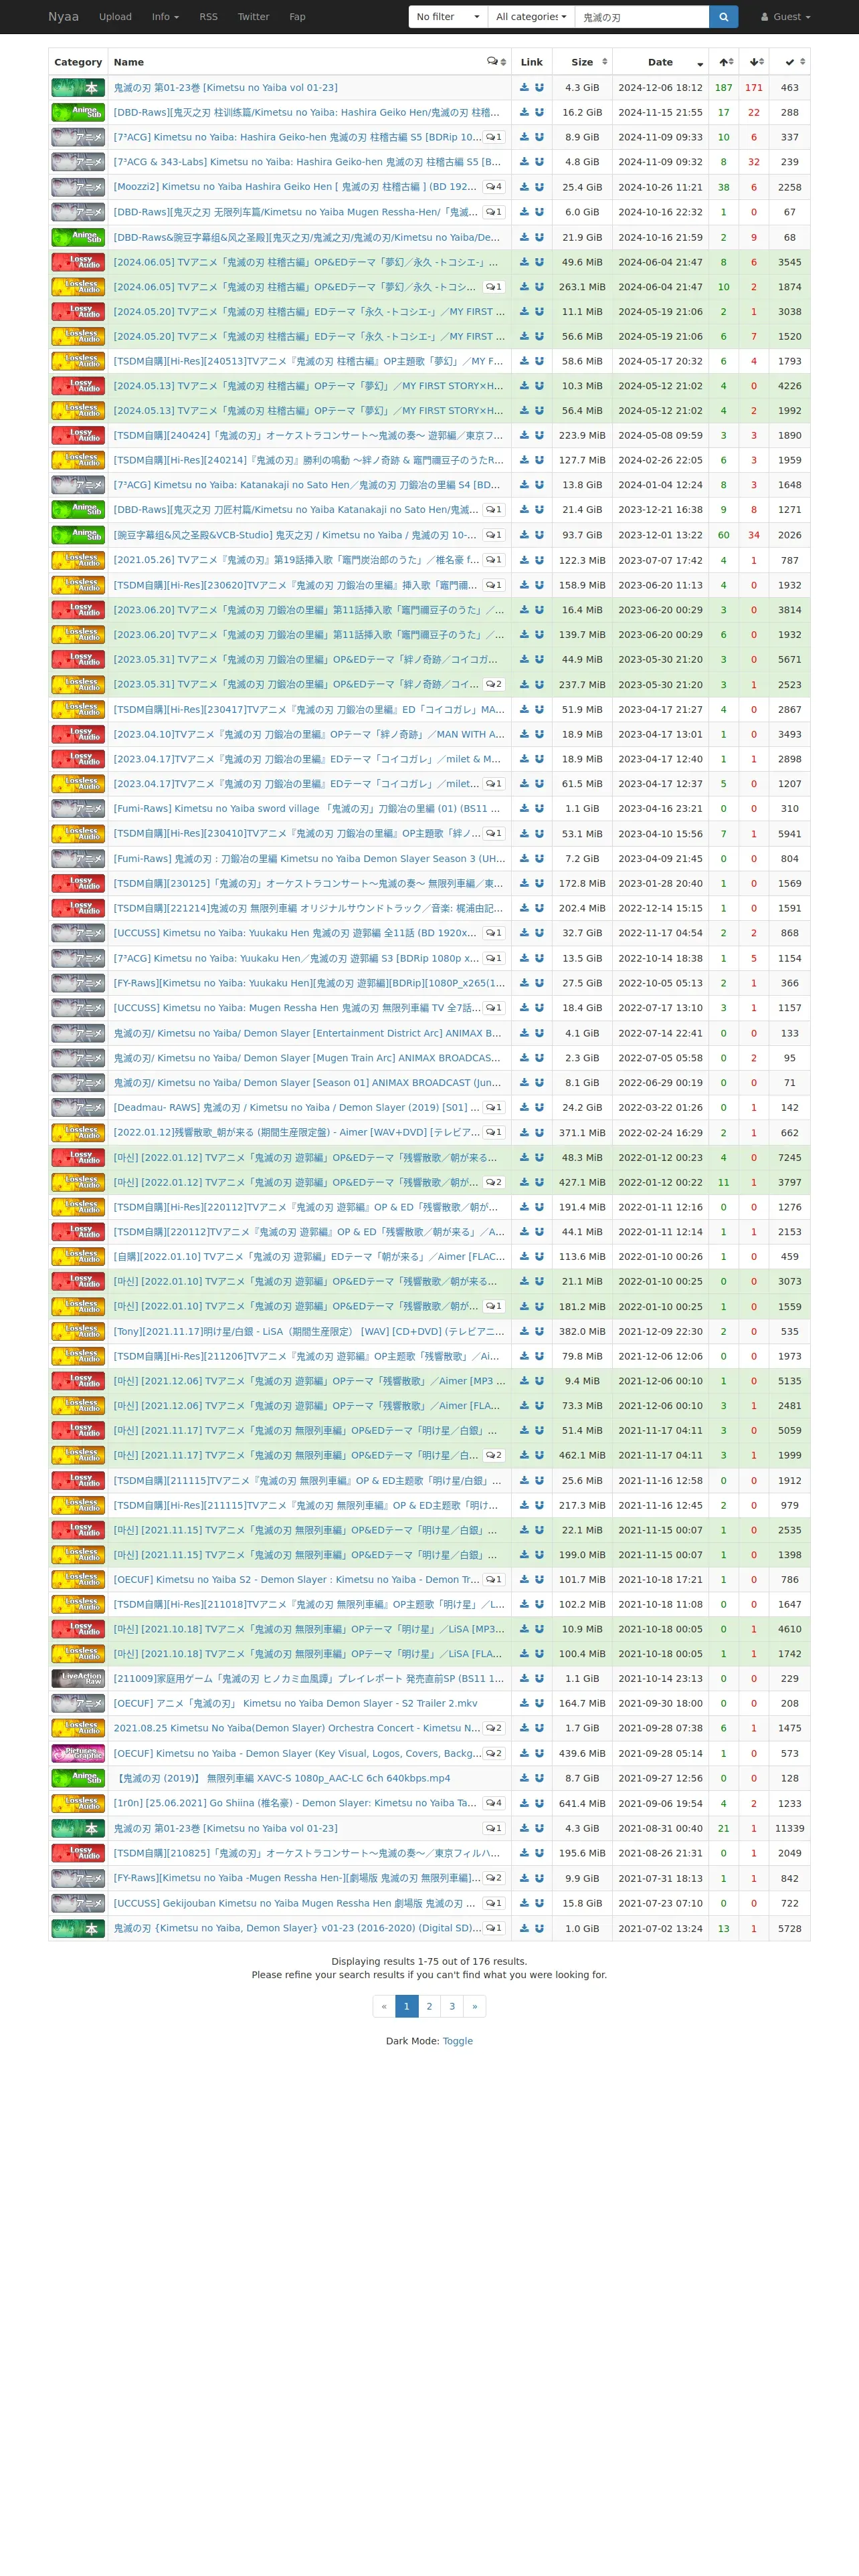Screen dimensions: 859x2576
Task: Download torrent of 16.2 GiB DBD-Raws Hashira Geiko
Action: coord(524,112)
